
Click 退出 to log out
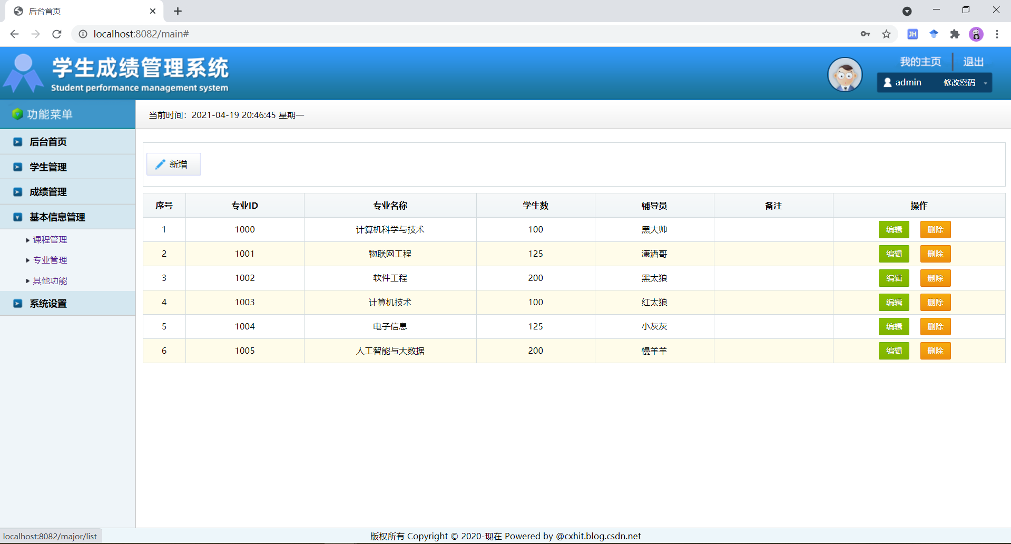(x=973, y=62)
